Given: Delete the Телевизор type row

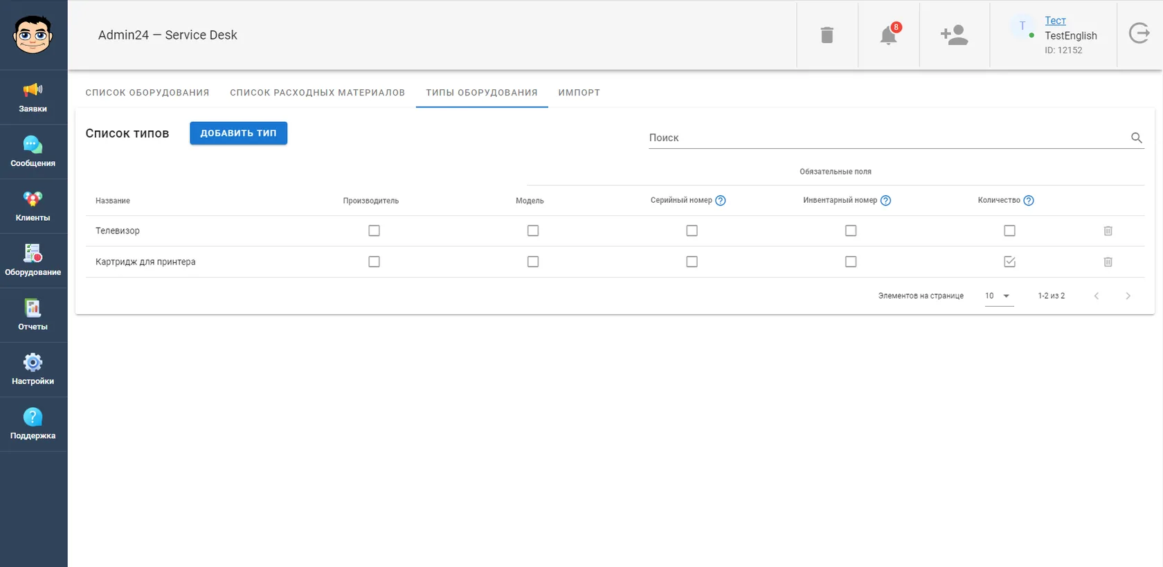Looking at the screenshot, I should coord(1108,231).
